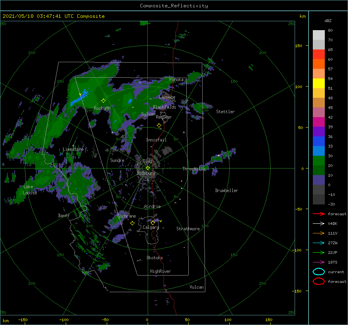Click the ThreeHills town label

[194, 169]
